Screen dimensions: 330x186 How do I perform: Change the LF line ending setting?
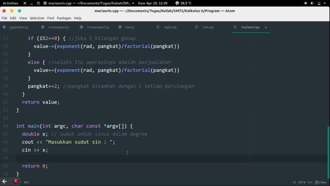pos(294,182)
